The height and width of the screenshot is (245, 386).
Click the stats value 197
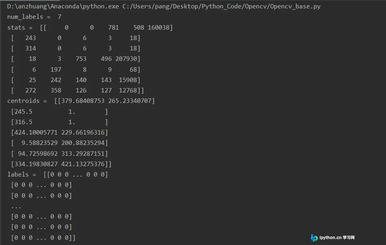(56, 70)
